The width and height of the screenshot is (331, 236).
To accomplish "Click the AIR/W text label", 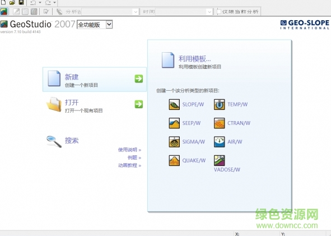I will click(235, 142).
